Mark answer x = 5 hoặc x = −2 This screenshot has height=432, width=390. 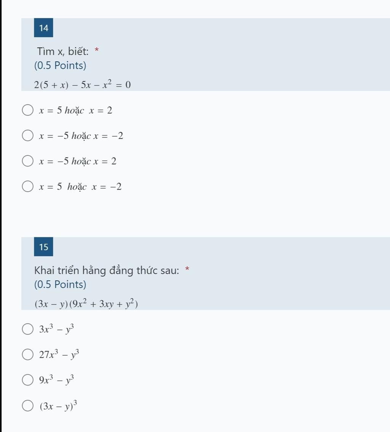[x=27, y=187]
